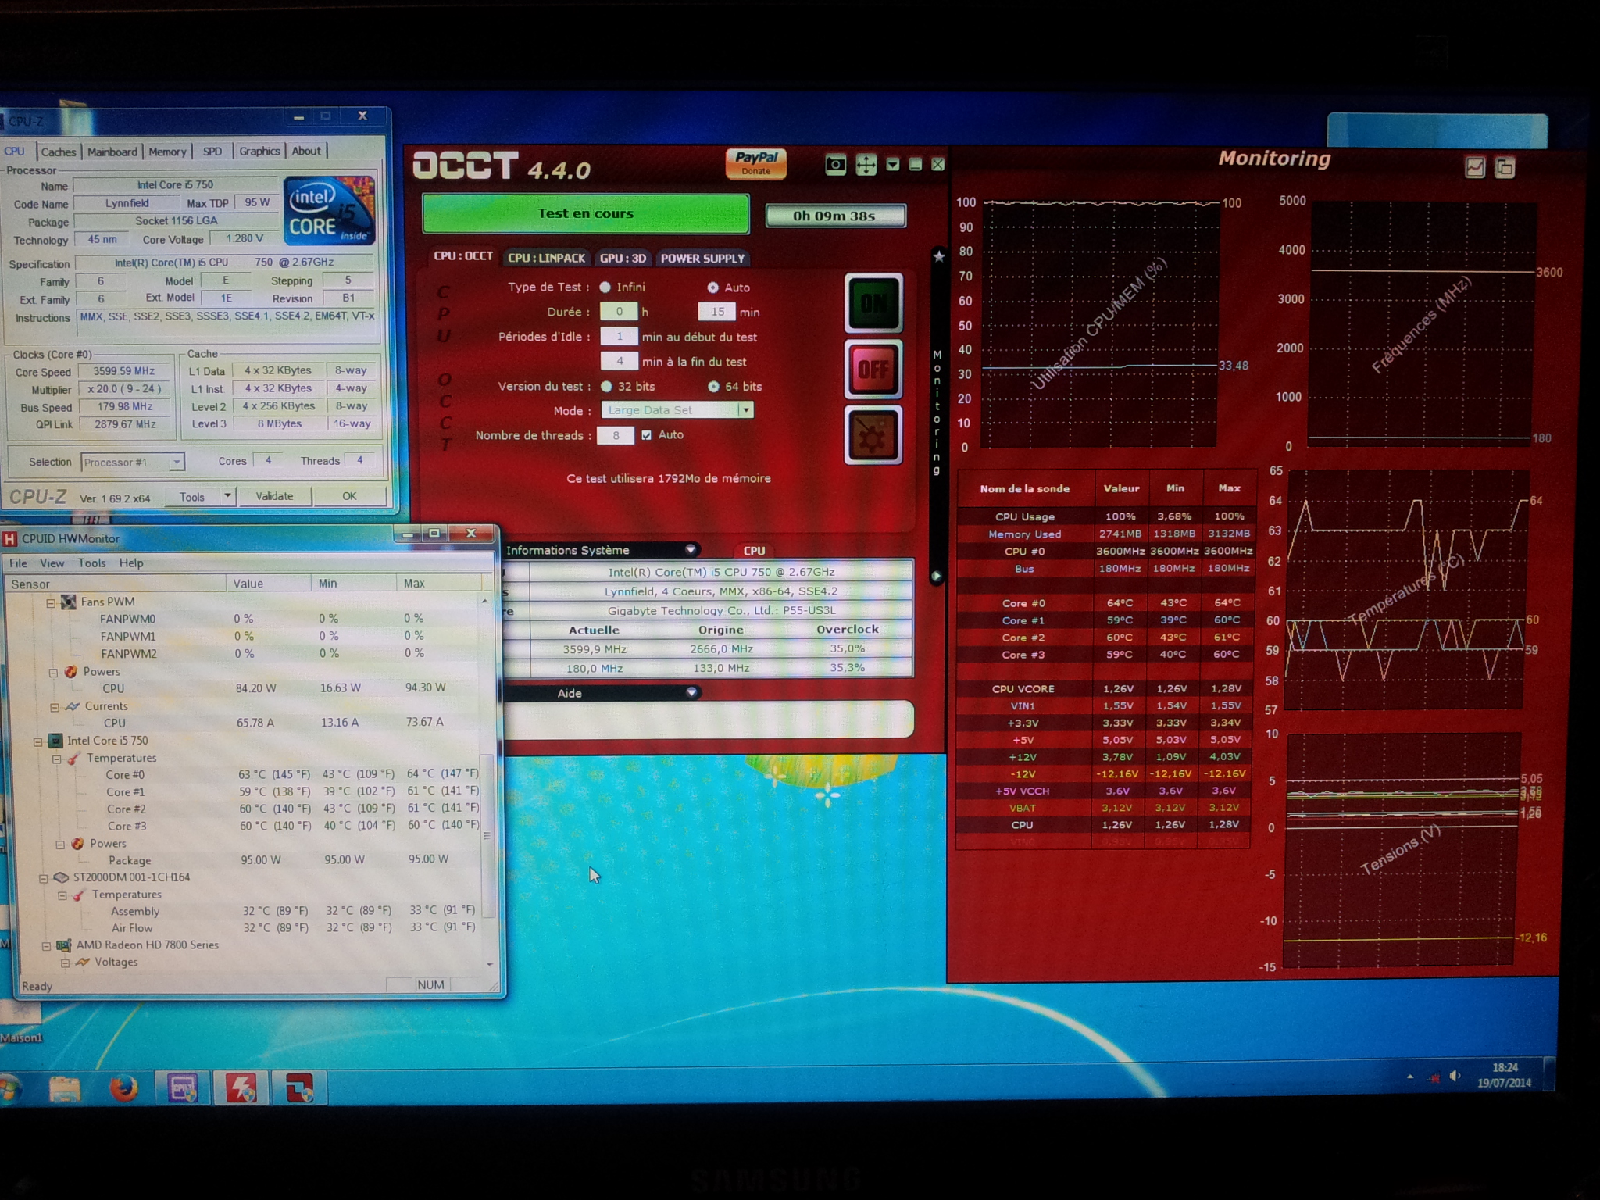Open the Mode Large Data Set dropdown
The height and width of the screenshot is (1200, 1600).
(x=746, y=410)
